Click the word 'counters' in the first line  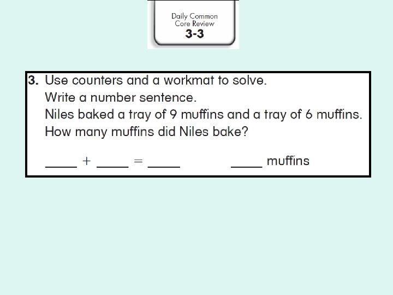98,80
